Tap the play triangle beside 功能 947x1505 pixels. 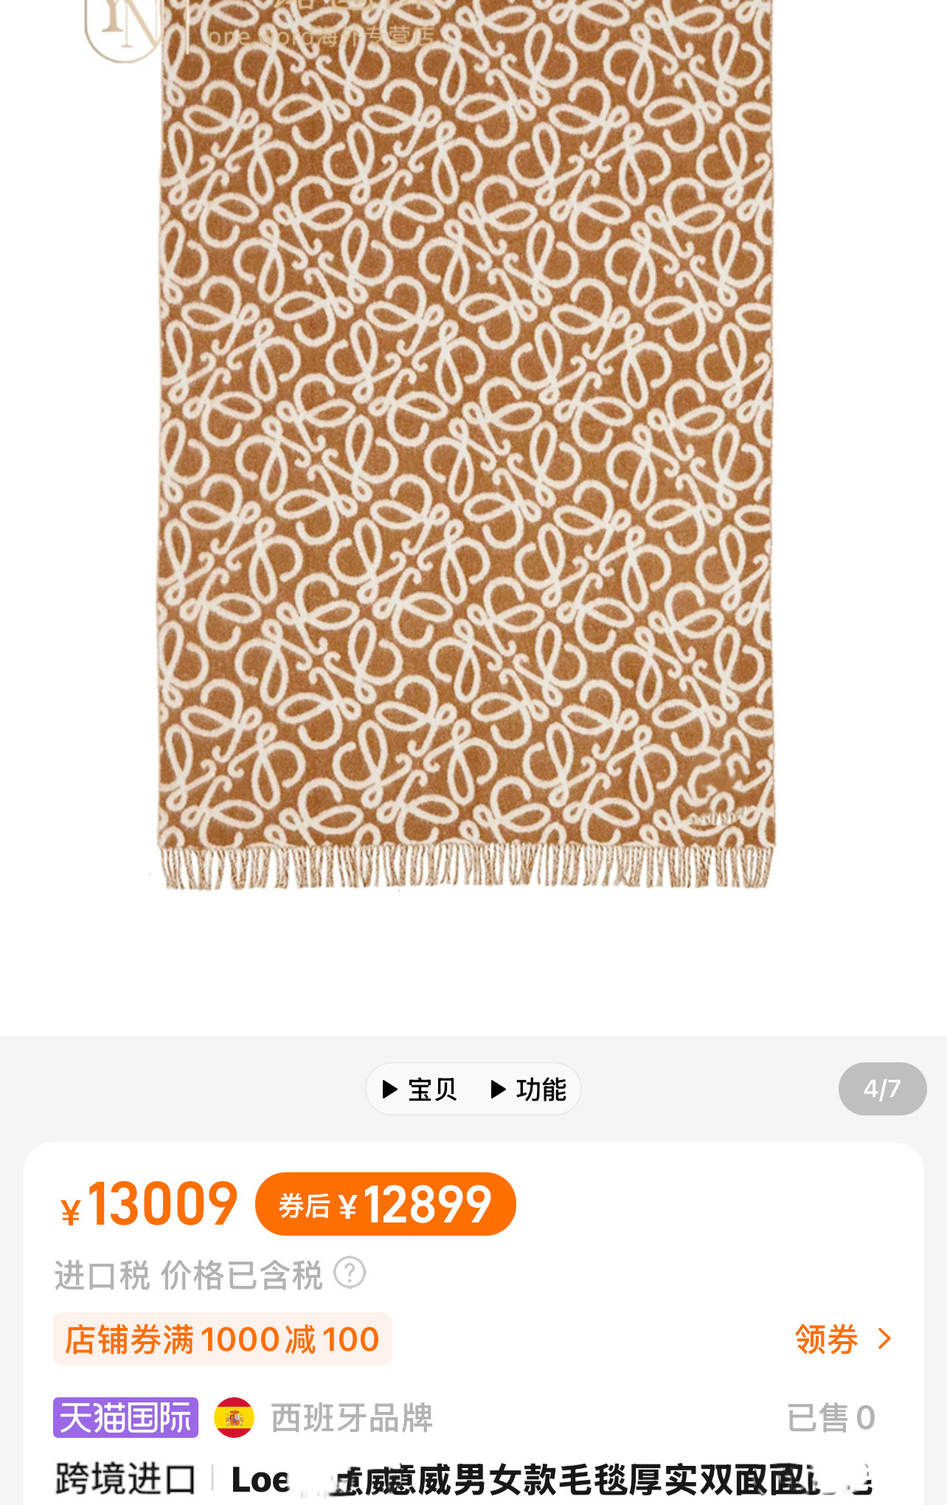click(499, 1089)
